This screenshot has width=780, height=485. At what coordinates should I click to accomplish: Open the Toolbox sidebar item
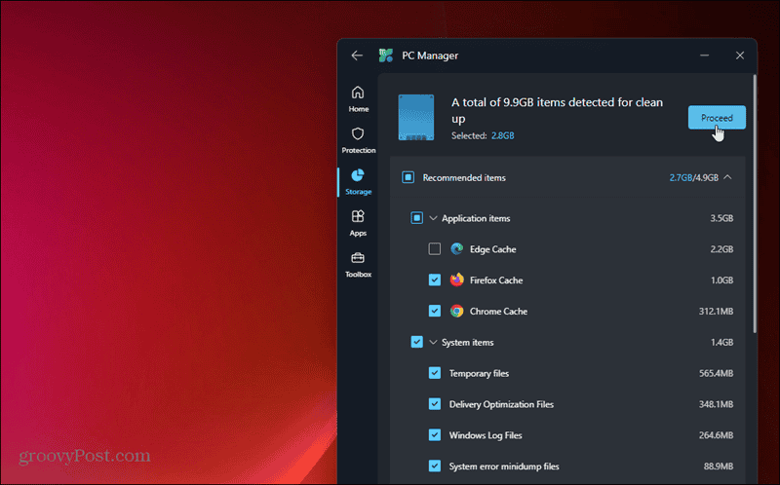[358, 264]
